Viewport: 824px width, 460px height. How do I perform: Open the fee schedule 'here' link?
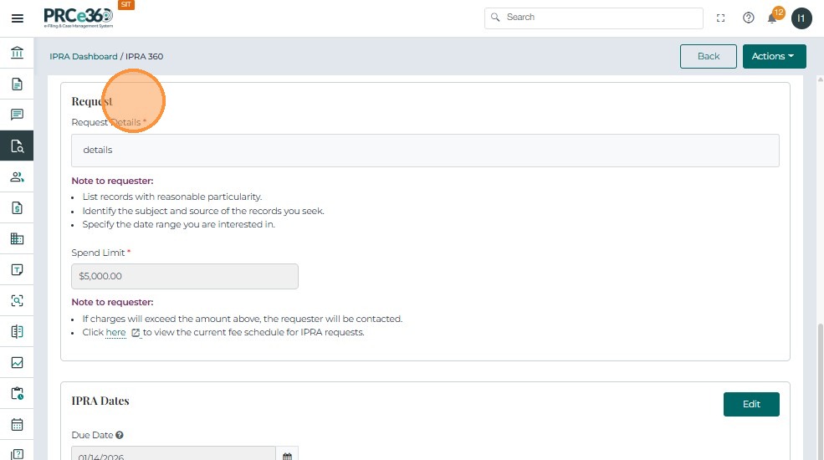pos(116,332)
